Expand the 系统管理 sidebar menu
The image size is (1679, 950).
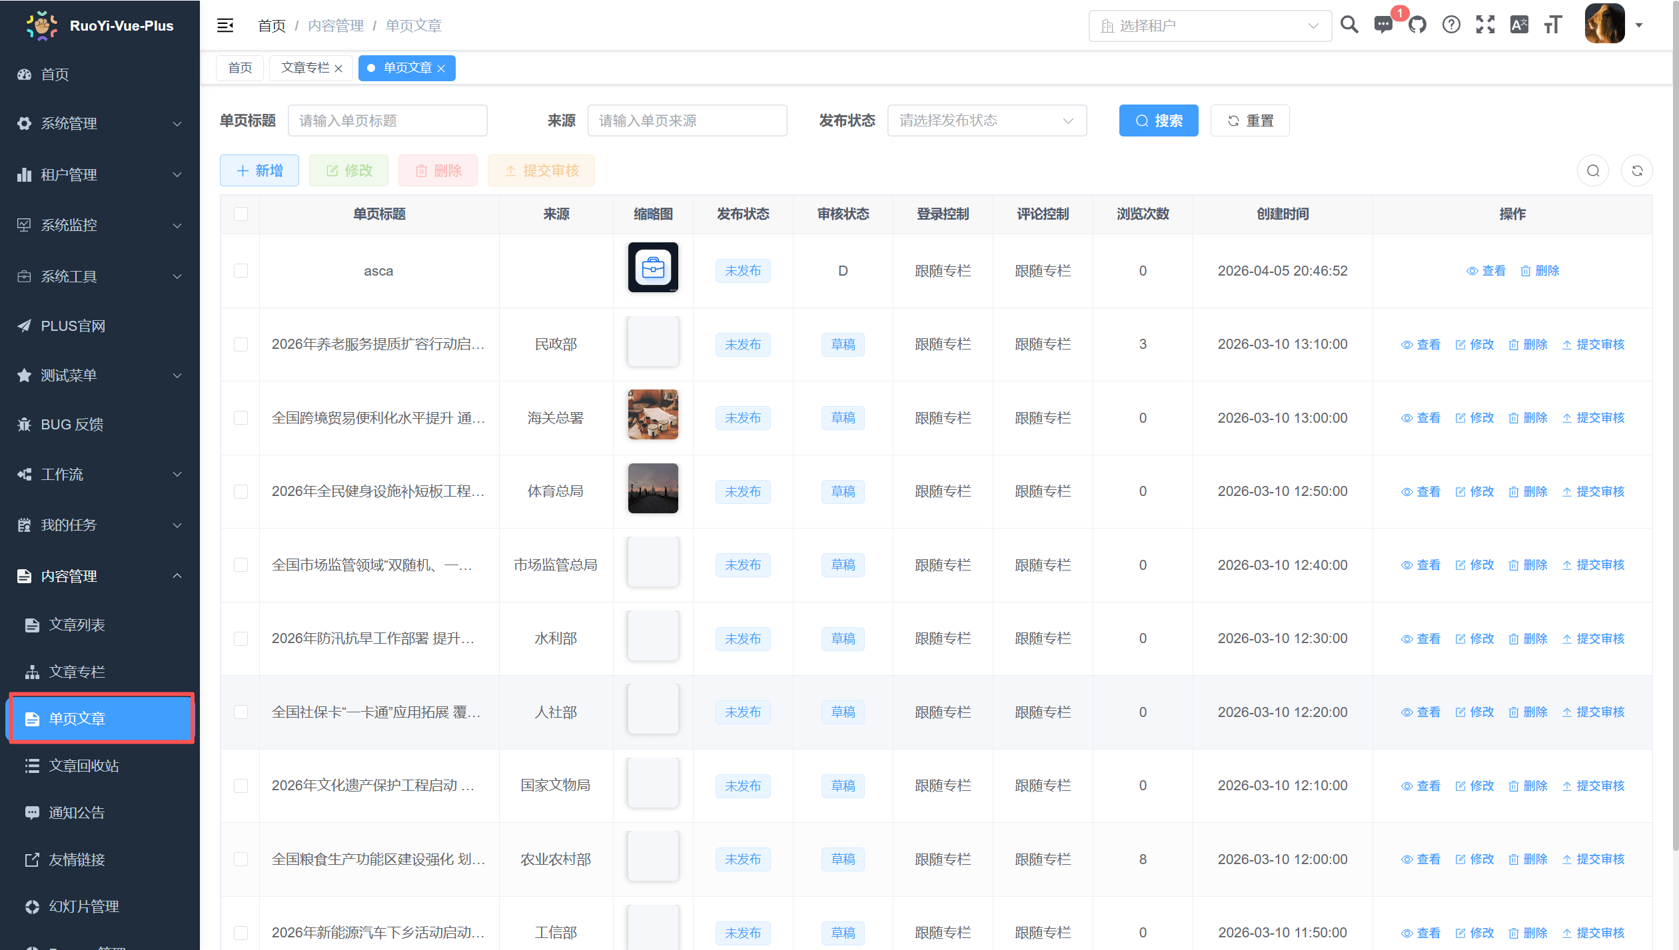(x=99, y=124)
